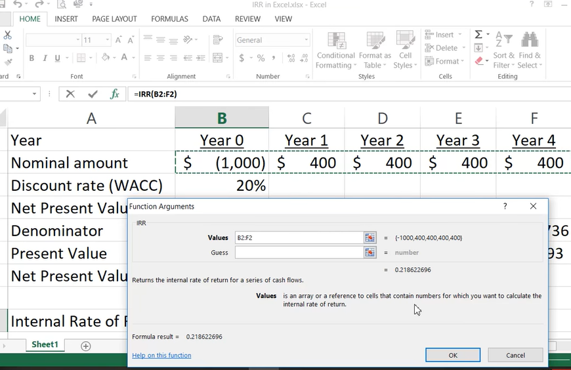Open the PAGE LAYOUT tab
Image resolution: width=571 pixels, height=370 pixels.
click(x=114, y=19)
